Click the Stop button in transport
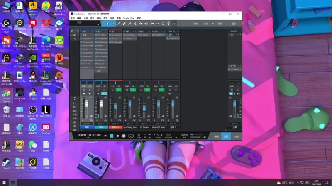This screenshot has width=332, height=186. (x=112, y=136)
